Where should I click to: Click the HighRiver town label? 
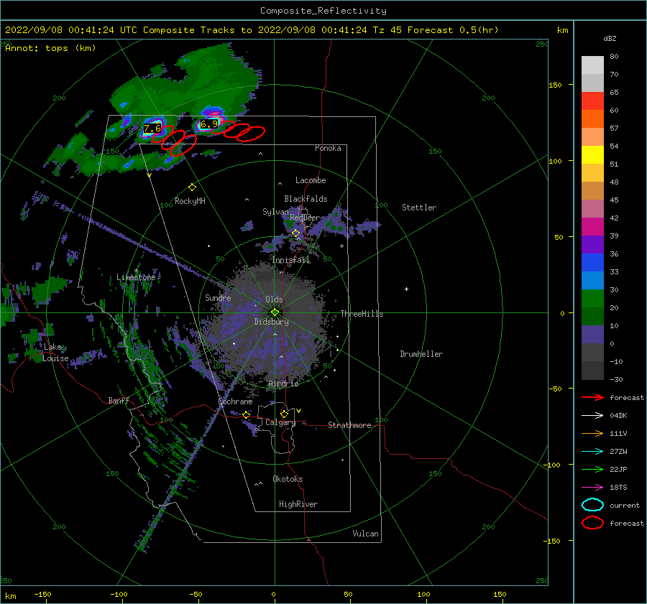pos(298,504)
